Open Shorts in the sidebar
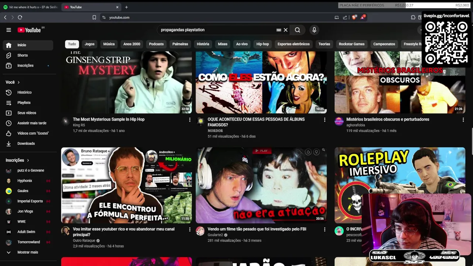The height and width of the screenshot is (266, 473). (x=28, y=55)
